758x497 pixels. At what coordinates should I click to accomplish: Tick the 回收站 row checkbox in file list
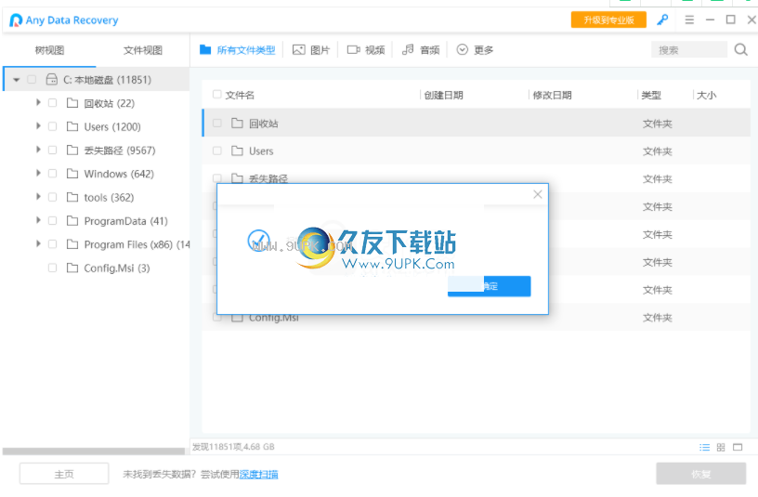[217, 124]
